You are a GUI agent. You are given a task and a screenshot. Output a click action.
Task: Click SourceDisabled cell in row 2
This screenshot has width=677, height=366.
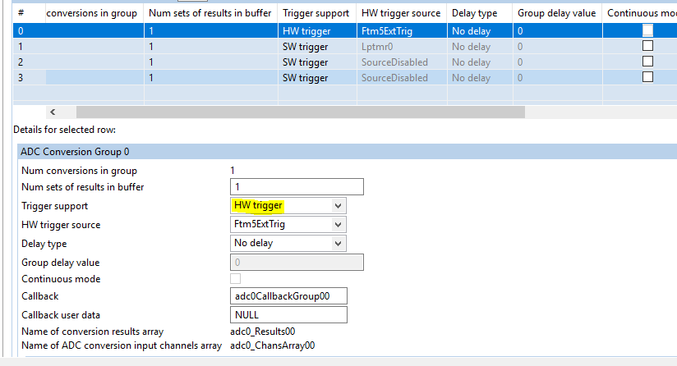402,62
